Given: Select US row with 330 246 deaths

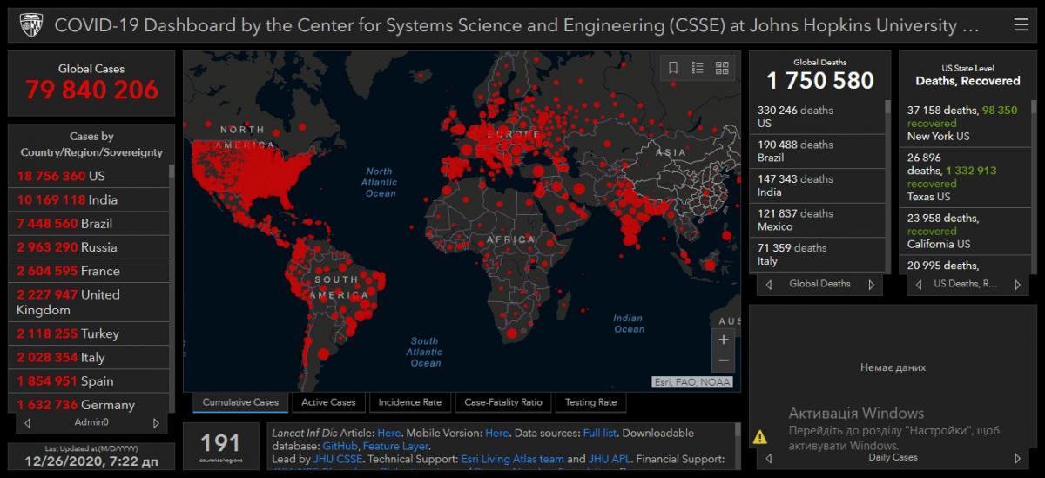Looking at the screenshot, I should (x=817, y=117).
